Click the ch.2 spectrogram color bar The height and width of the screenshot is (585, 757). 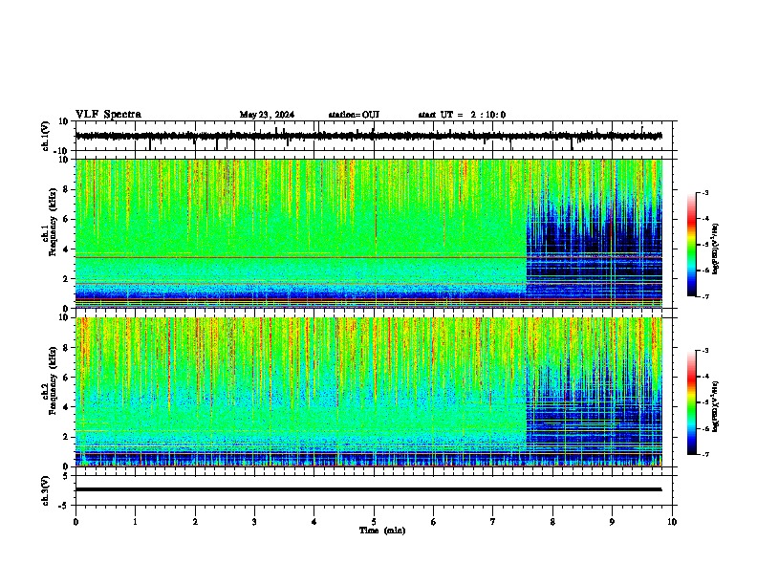point(692,402)
